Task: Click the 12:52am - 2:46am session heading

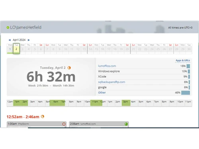Action: click(x=23, y=117)
